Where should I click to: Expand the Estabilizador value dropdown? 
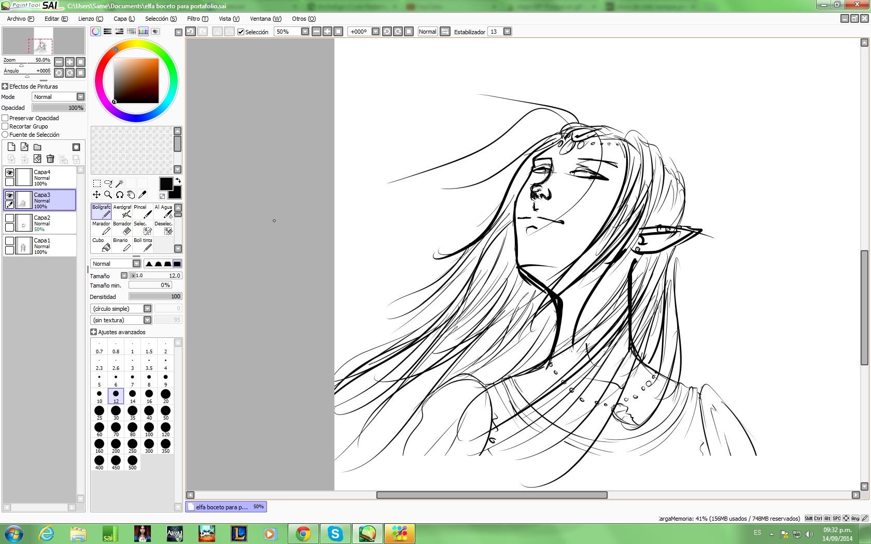(507, 32)
